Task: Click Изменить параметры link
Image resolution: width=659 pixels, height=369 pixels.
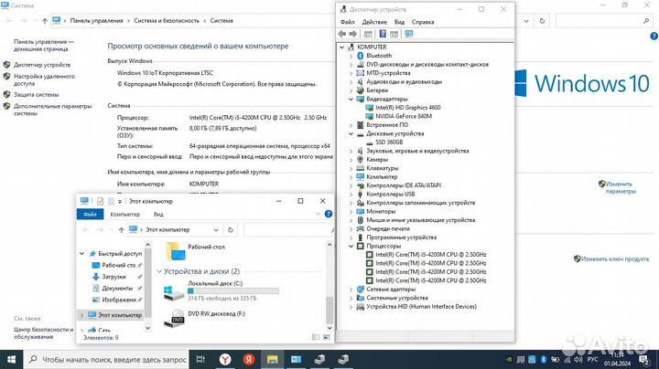Action: (621, 187)
